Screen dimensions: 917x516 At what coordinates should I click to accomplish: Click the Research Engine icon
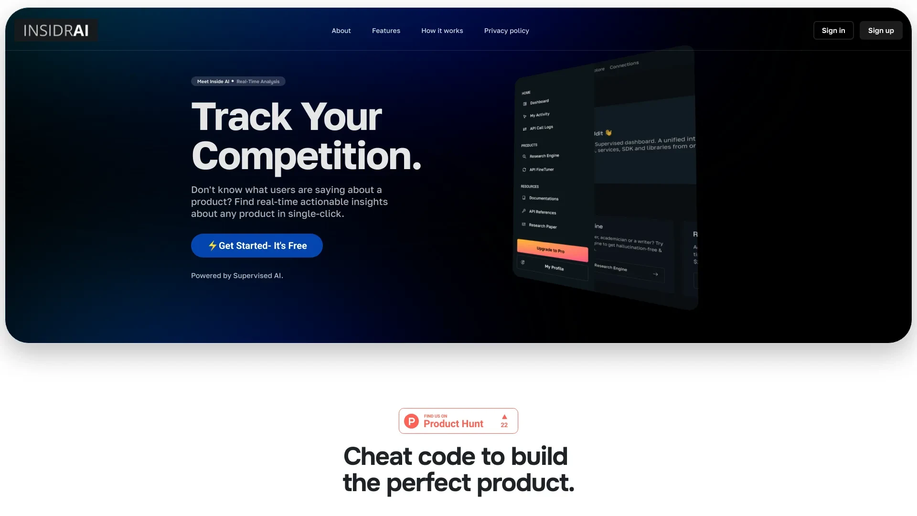coord(524,156)
